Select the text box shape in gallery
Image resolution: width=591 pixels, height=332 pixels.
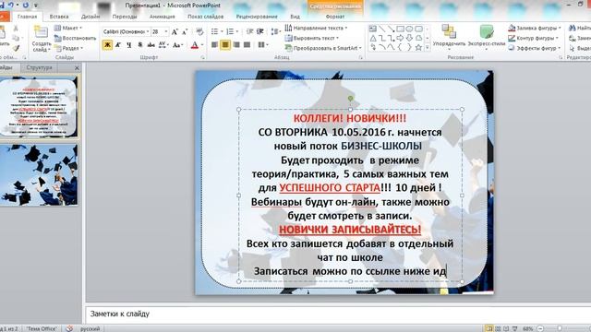pyautogui.click(x=373, y=29)
